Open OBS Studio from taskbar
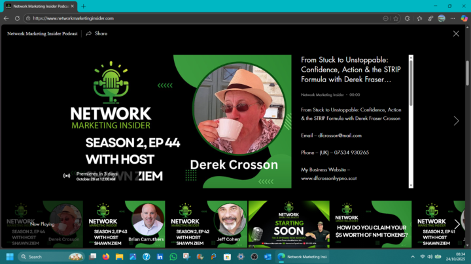471x264 pixels. pos(254,257)
